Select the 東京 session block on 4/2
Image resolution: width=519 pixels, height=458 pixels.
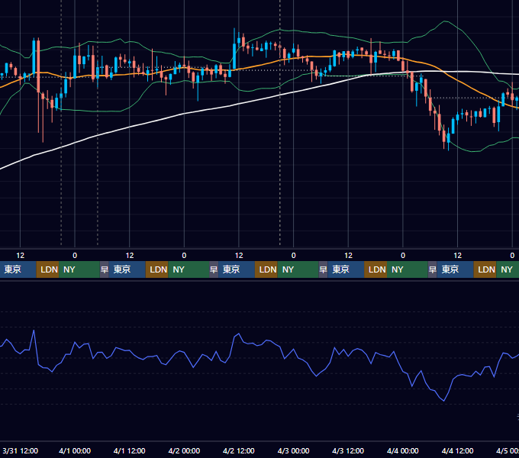point(237,269)
